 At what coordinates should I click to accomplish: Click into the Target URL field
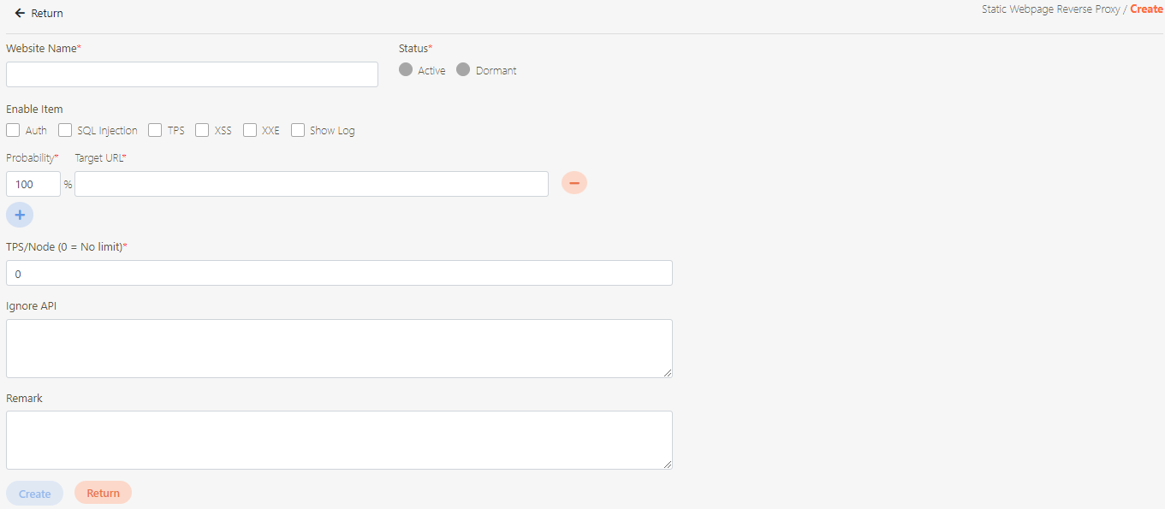(312, 184)
